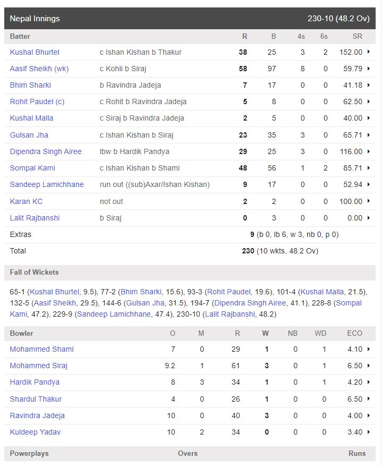Expand Mohammed Shami's bowling row arrow
This screenshot has width=382, height=467.
pos(369,349)
